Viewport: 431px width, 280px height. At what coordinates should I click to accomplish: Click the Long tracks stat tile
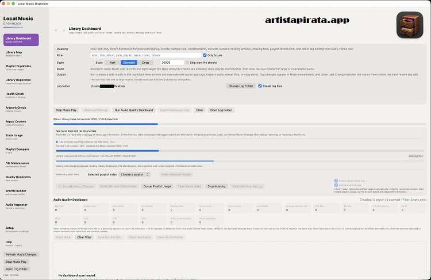pos(211,208)
